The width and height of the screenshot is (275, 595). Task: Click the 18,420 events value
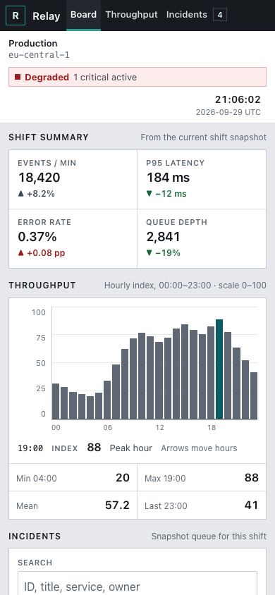coord(39,178)
